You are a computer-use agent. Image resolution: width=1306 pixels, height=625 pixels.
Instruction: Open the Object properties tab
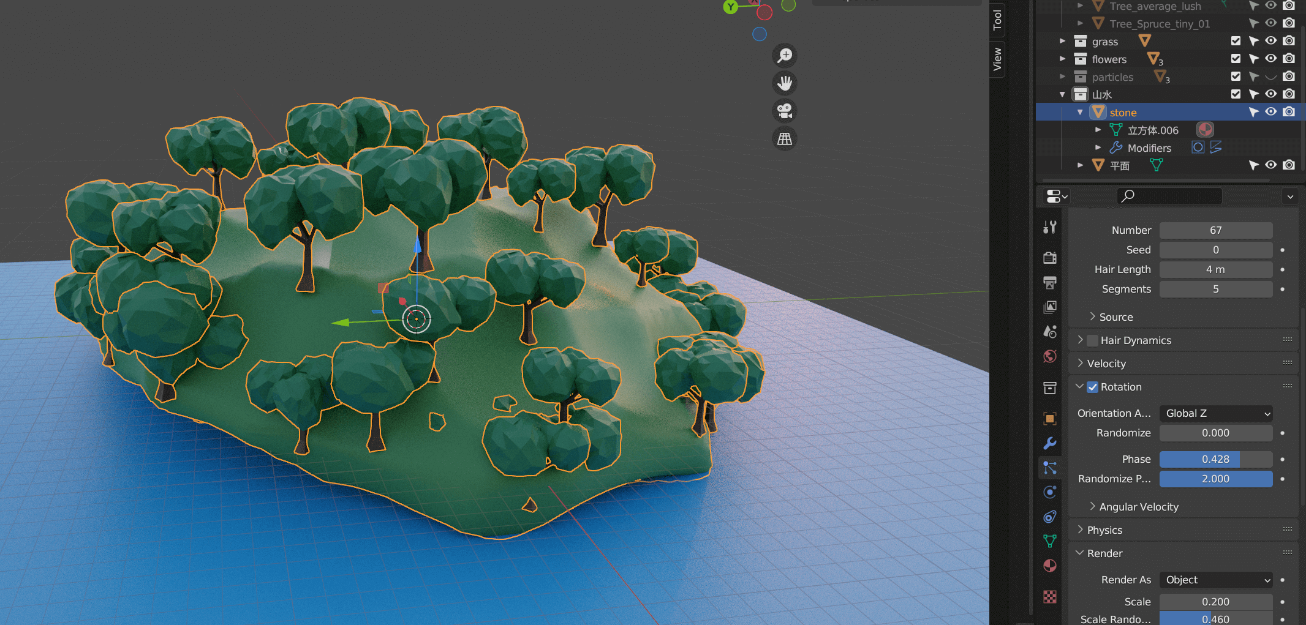(1050, 419)
